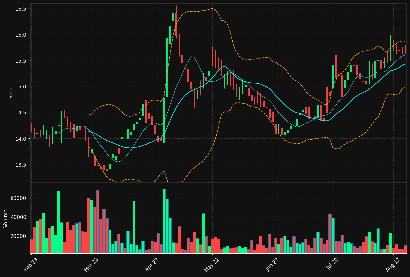Select the 14.5 price tick label
Viewport: 410px width, 277px height.
20,113
